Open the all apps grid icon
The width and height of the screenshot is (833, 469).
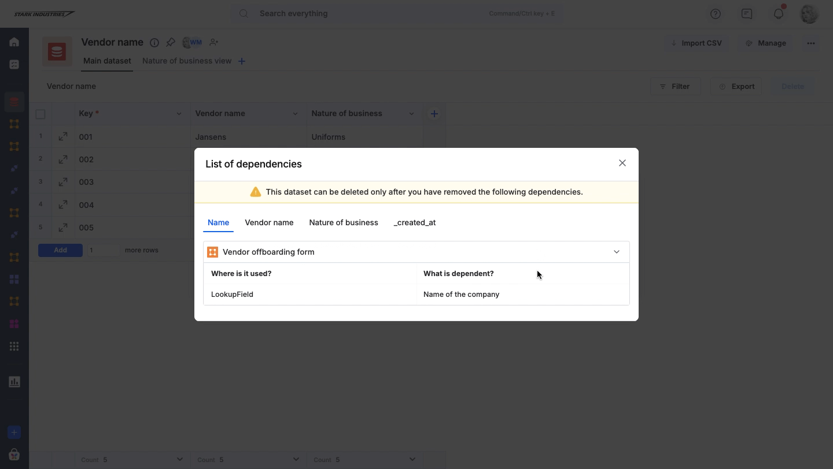coord(14,347)
